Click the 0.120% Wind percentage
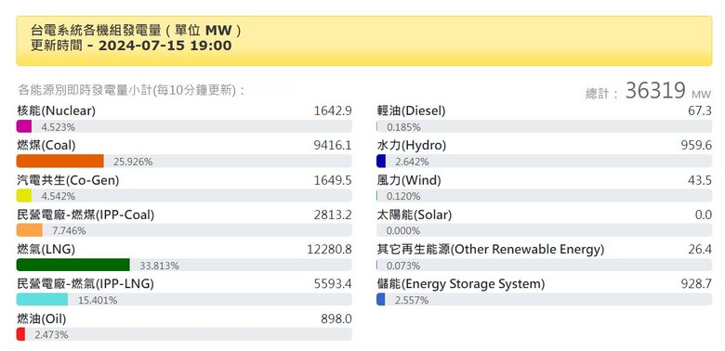The width and height of the screenshot is (725, 351). click(403, 196)
